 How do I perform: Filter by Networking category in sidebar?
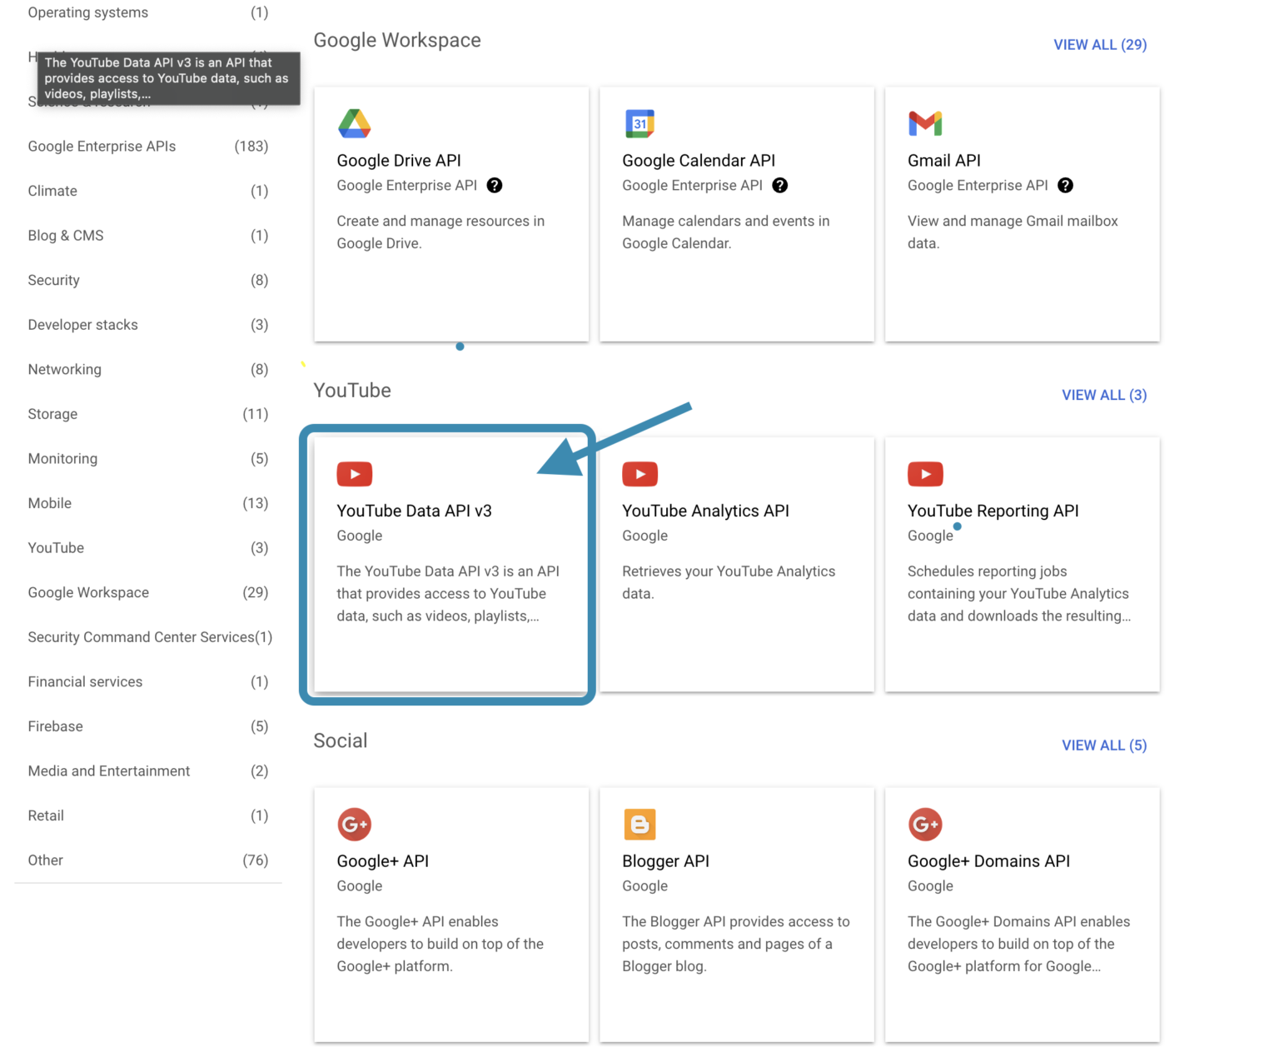(65, 370)
